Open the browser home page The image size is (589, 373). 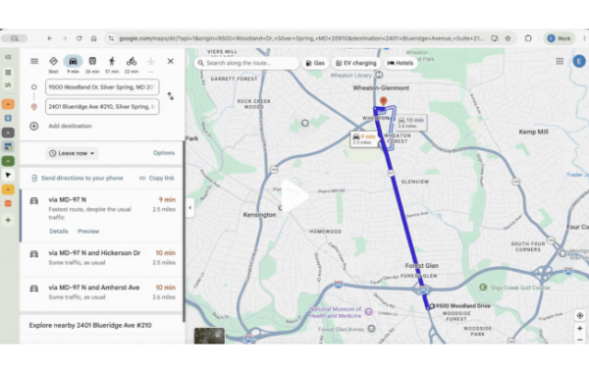point(94,38)
